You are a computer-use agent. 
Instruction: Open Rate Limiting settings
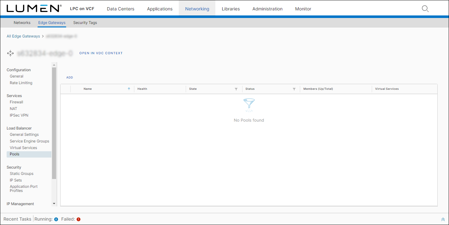[x=21, y=83]
